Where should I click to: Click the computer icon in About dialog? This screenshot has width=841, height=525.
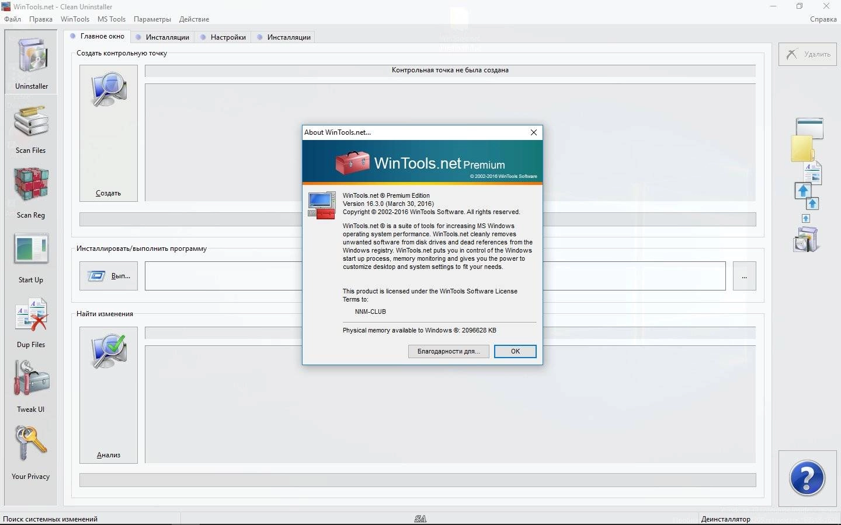coord(322,205)
